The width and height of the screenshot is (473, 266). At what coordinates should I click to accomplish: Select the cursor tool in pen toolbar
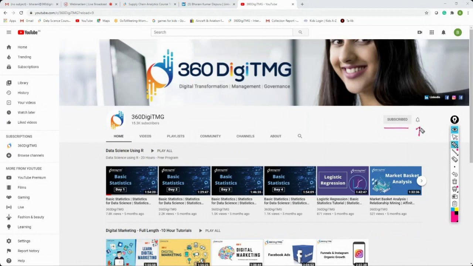[x=455, y=137]
